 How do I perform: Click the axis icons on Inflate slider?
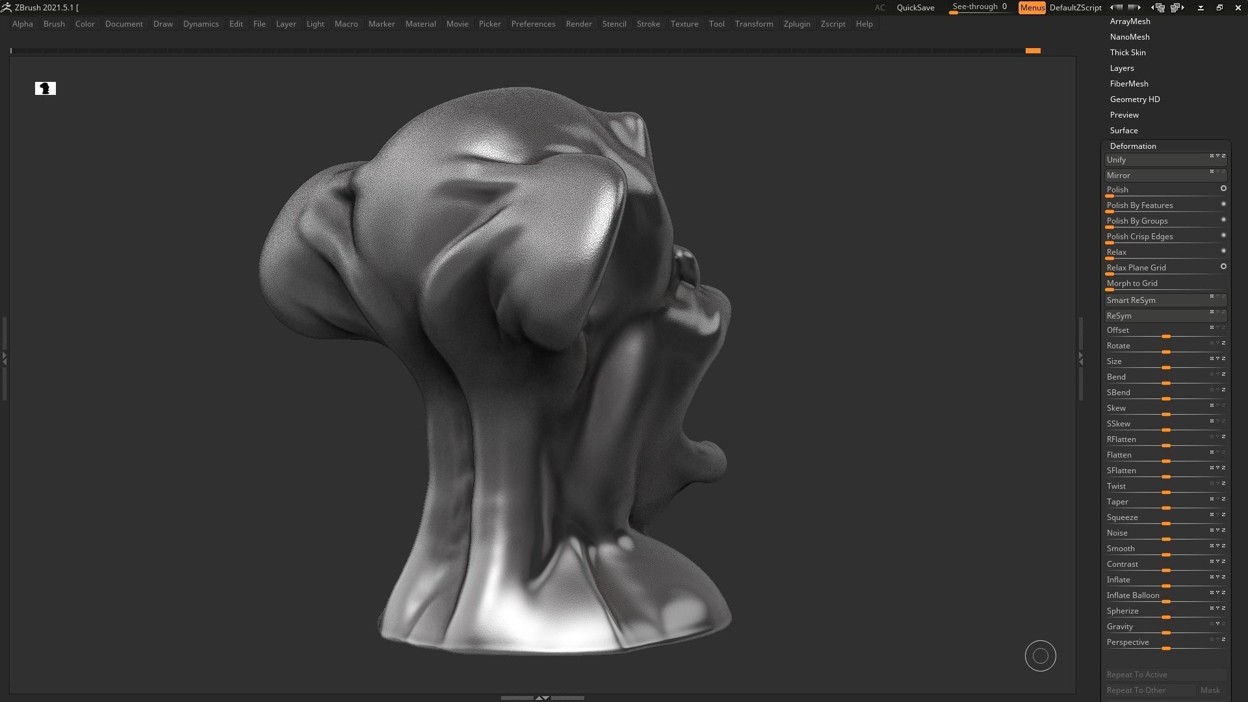(1217, 577)
